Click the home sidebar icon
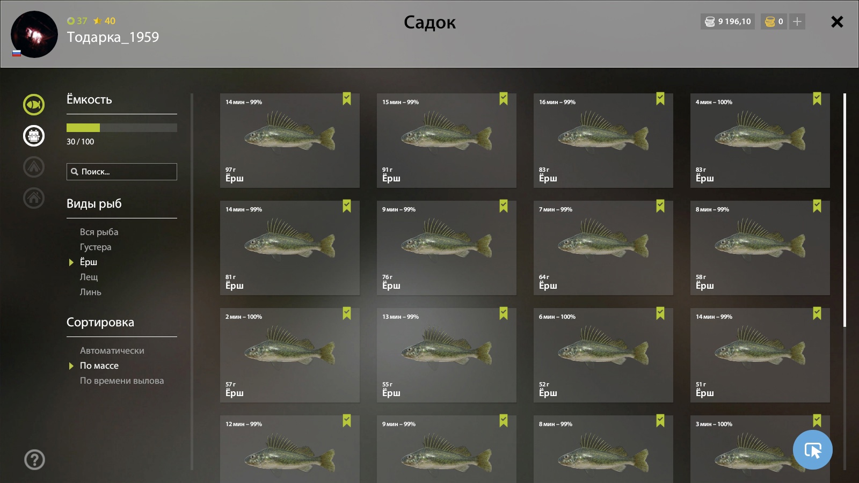The width and height of the screenshot is (859, 483). click(x=34, y=197)
